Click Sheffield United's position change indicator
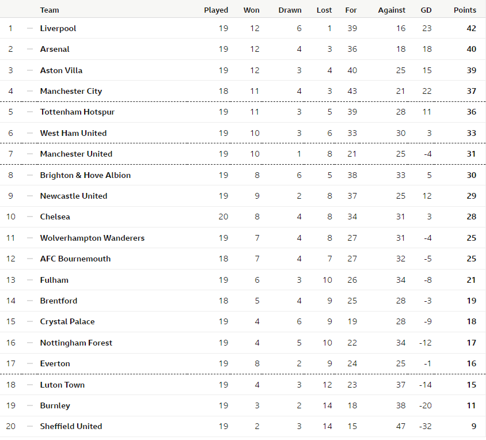This screenshot has height=440, width=486. [x=30, y=426]
